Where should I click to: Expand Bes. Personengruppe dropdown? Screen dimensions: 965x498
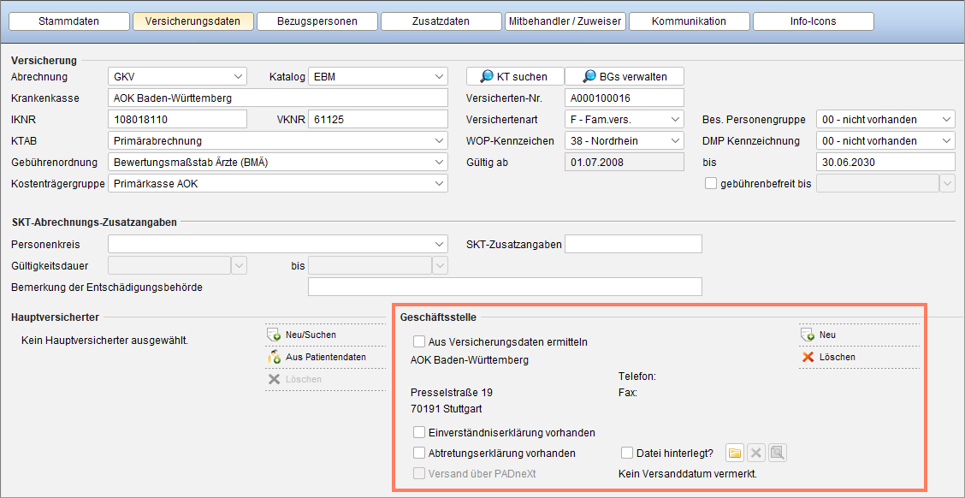[x=885, y=120]
